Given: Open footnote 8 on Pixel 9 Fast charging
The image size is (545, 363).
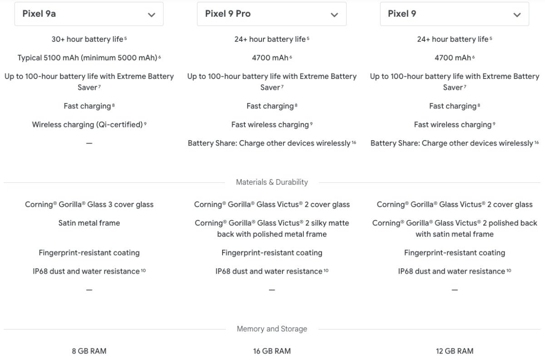Looking at the screenshot, I should coord(479,105).
